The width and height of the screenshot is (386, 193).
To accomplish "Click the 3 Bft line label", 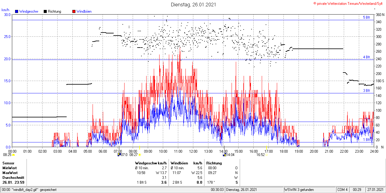I will (x=366, y=91).
